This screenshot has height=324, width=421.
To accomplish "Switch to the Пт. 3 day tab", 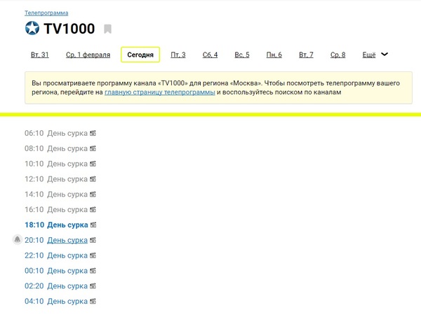I will (178, 55).
